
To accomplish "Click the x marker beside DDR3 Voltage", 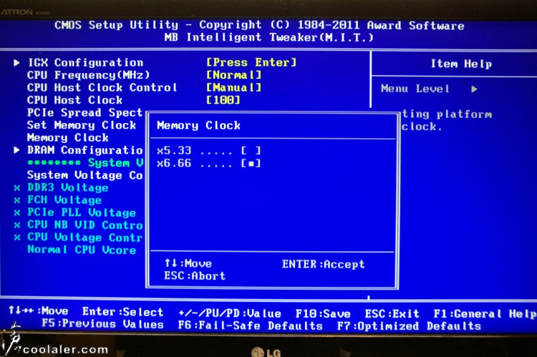I will (x=17, y=187).
